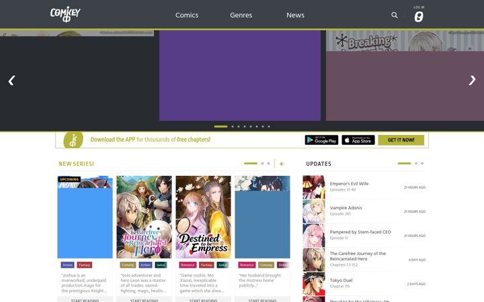Select the second banner slide dot
484x302 pixels.
pyautogui.click(x=233, y=126)
